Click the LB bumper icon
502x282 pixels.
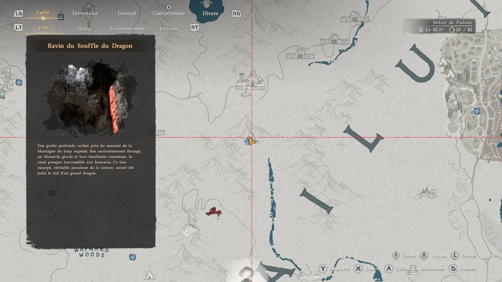(x=19, y=14)
